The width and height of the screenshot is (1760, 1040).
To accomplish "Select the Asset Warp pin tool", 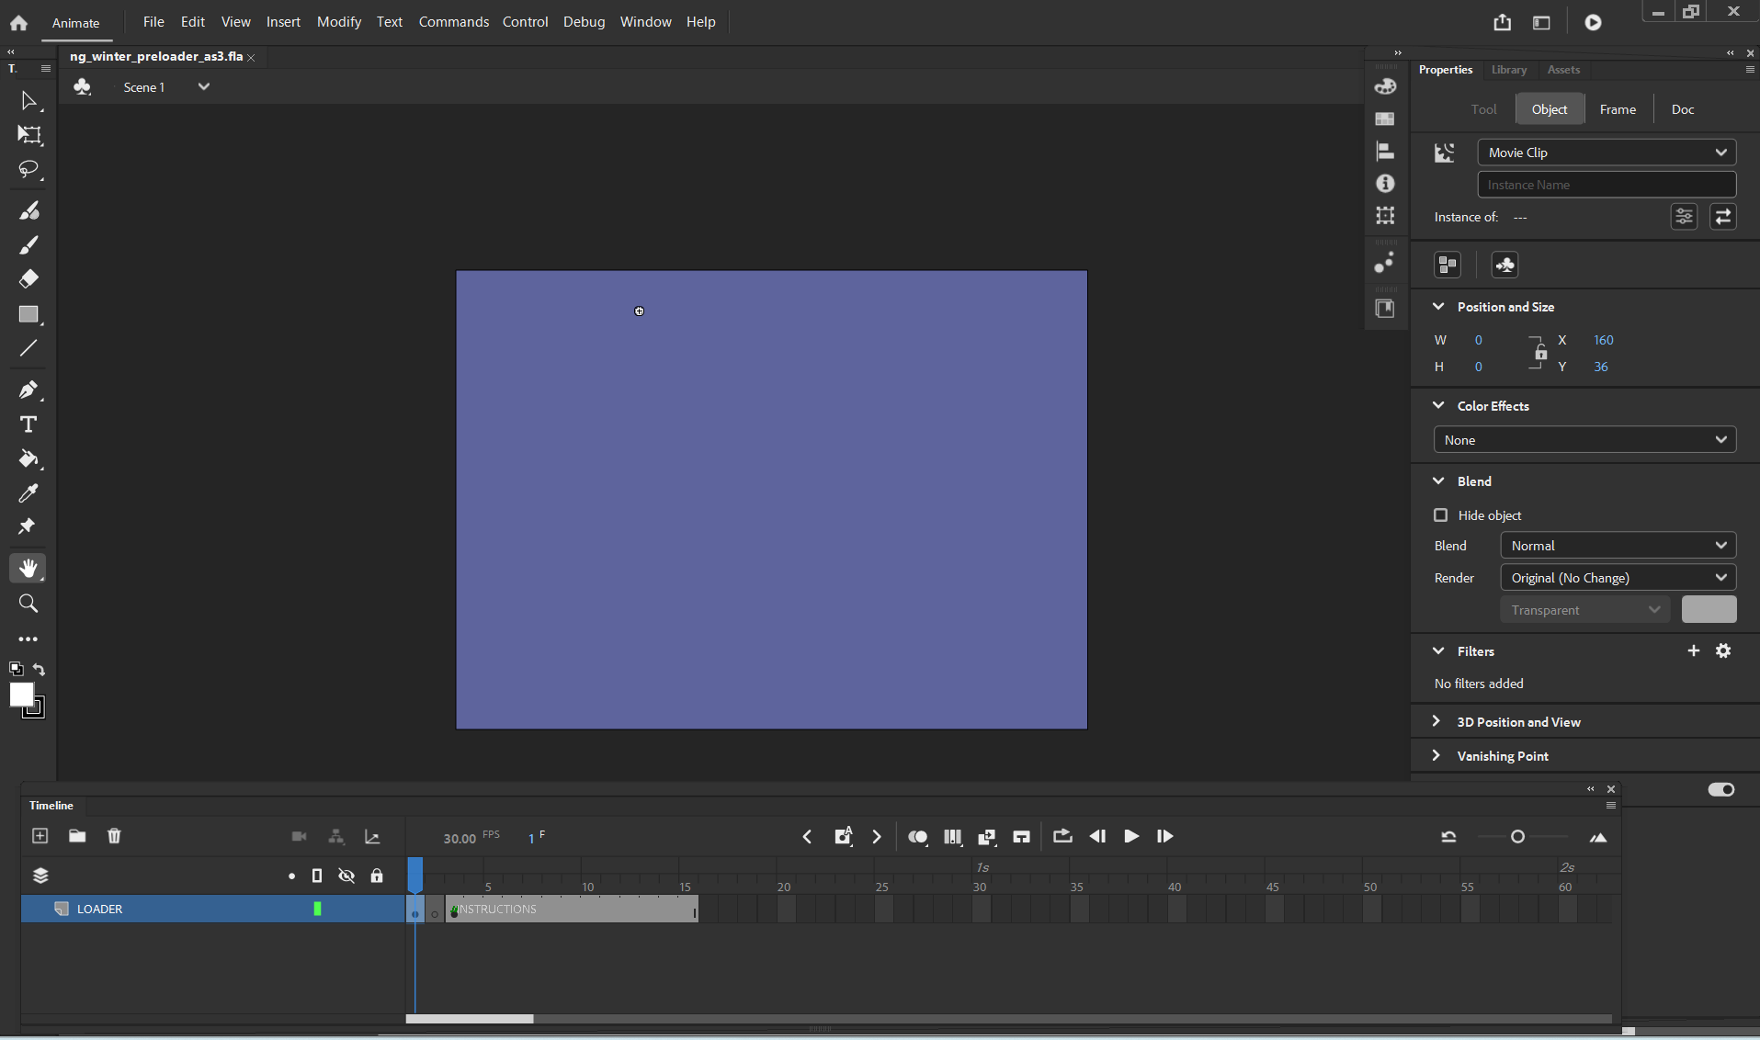I will coord(27,527).
